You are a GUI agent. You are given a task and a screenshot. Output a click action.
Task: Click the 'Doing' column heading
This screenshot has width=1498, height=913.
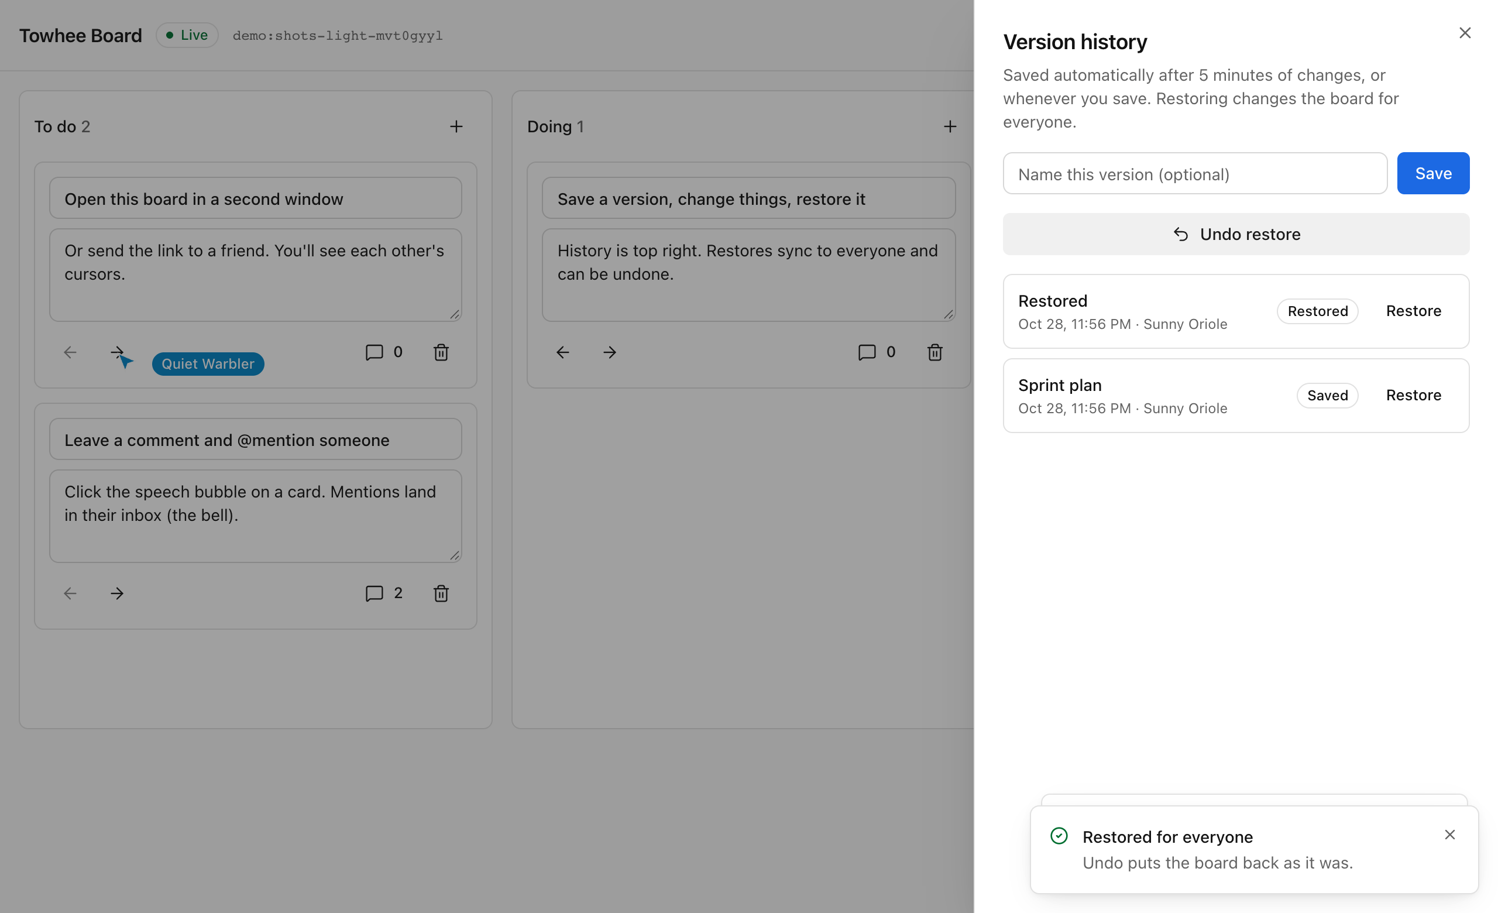(x=549, y=126)
